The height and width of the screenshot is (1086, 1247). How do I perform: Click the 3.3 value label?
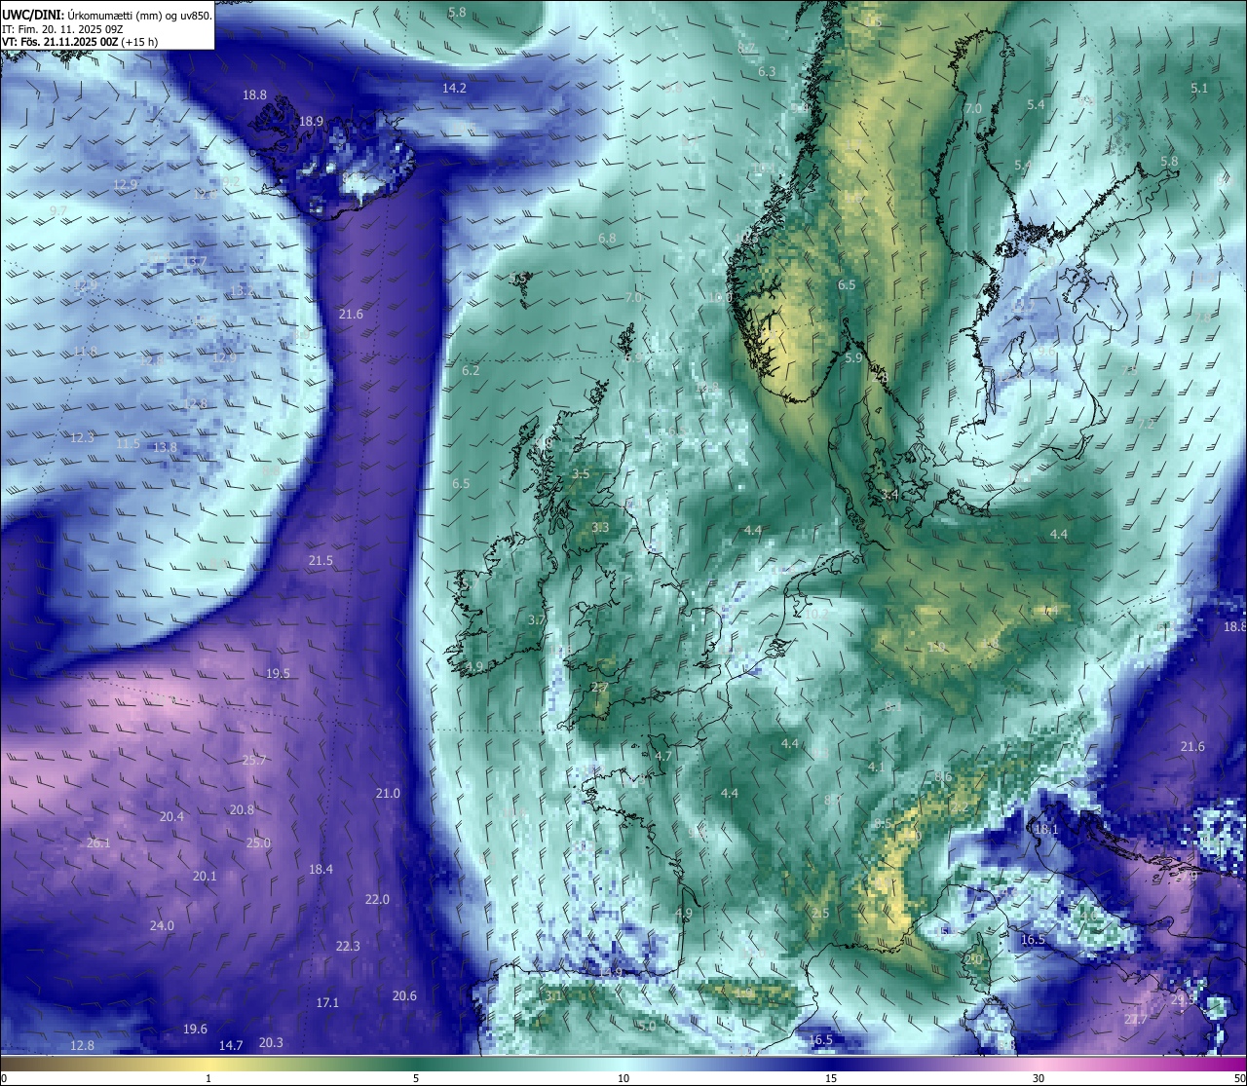(x=600, y=528)
